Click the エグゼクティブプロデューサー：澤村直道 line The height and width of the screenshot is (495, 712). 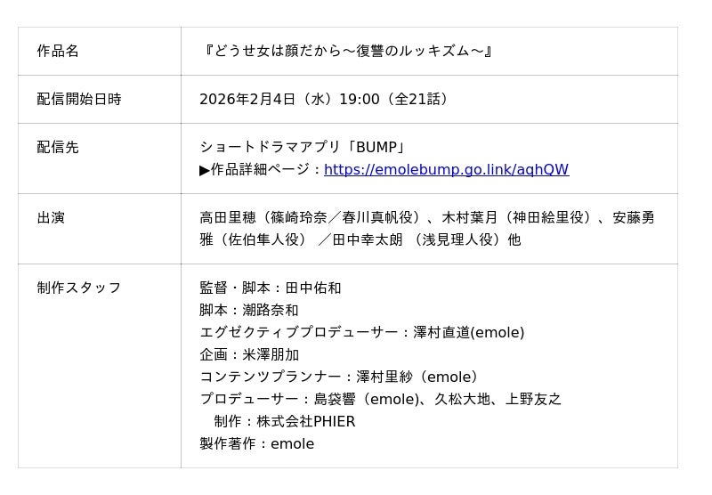tap(361, 332)
